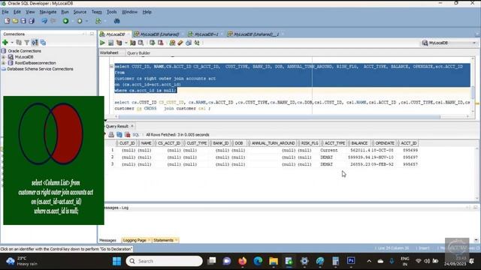
Task: Open the Tools menu
Action: click(x=112, y=12)
